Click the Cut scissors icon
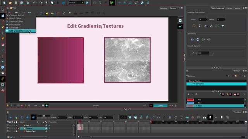The image size is (248, 139). pos(46,3)
